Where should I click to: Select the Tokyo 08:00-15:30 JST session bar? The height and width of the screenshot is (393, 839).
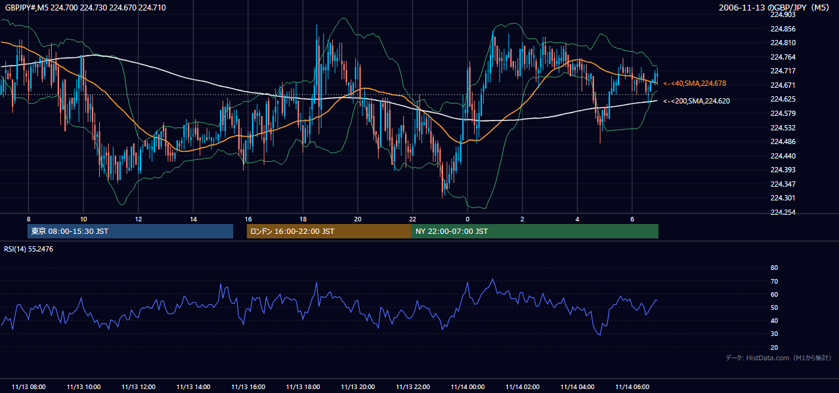(130, 231)
